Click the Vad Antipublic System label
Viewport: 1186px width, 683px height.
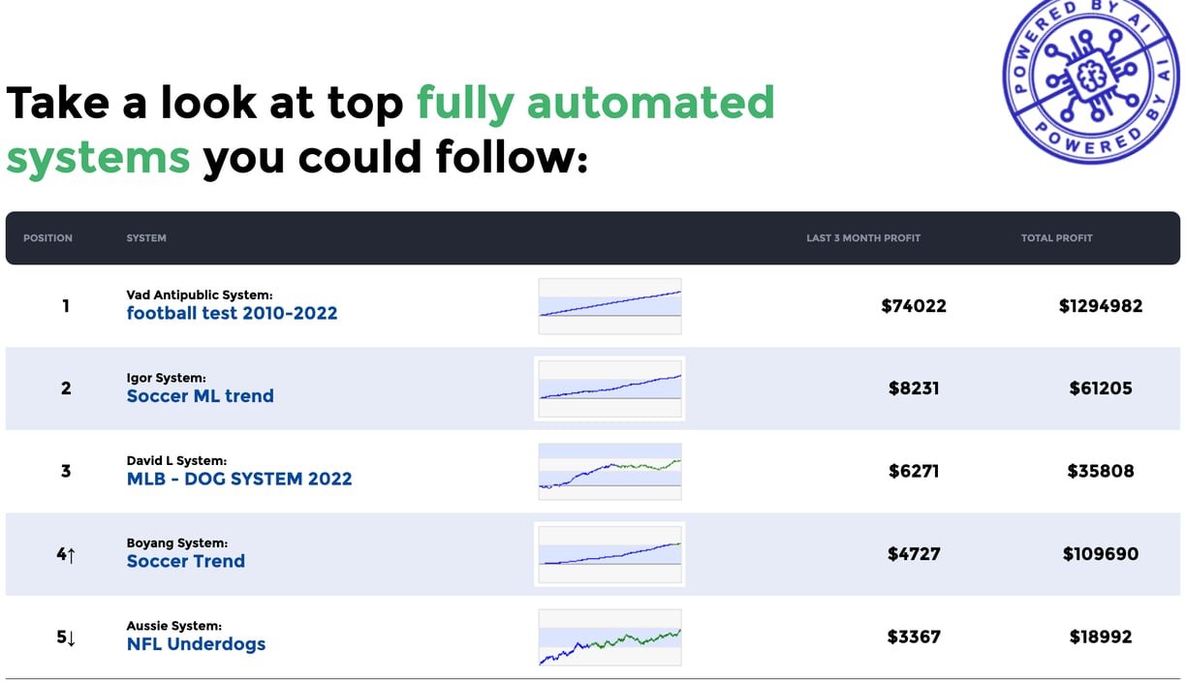[x=200, y=295]
